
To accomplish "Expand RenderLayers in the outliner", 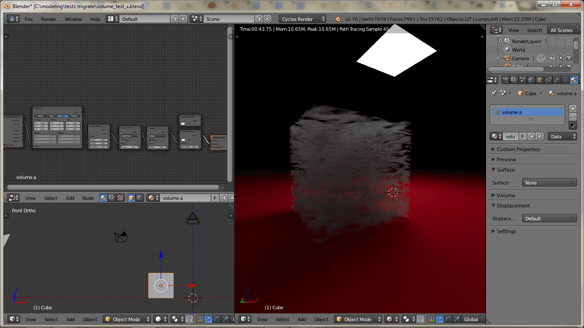I will click(x=500, y=41).
